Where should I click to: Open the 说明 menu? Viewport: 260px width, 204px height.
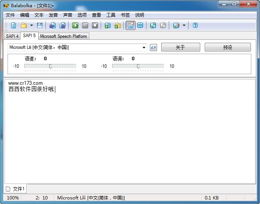coord(139,15)
